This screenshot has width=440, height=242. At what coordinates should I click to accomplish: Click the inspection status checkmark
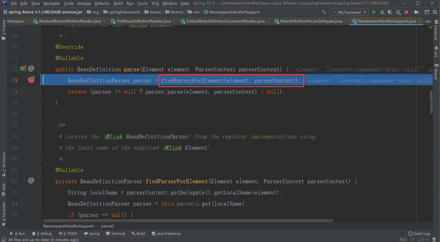click(x=431, y=27)
